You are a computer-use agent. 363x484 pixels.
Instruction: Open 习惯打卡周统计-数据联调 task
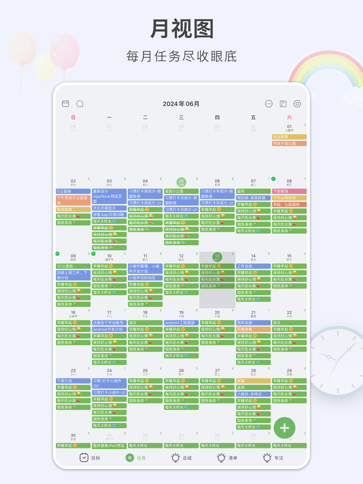pyautogui.click(x=145, y=194)
